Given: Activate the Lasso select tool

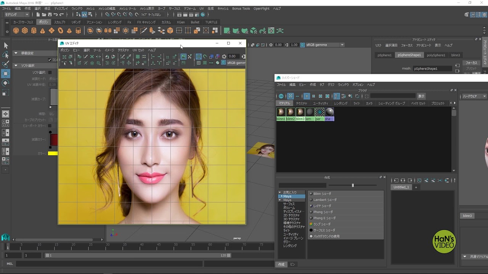Looking at the screenshot, I should 6,55.
